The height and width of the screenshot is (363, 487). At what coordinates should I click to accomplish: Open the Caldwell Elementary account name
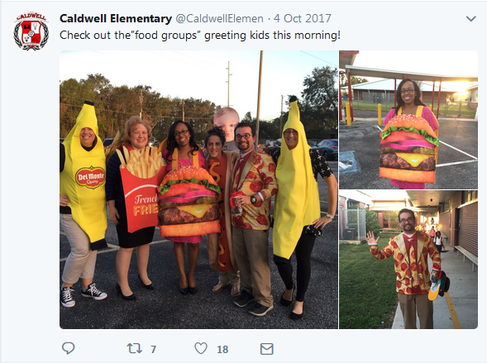coord(116,18)
